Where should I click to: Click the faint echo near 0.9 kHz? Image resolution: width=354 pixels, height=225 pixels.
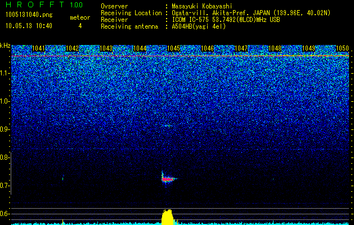pos(168,125)
